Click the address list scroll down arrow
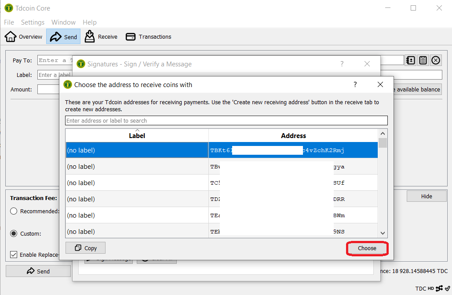This screenshot has width=452, height=295. click(383, 233)
